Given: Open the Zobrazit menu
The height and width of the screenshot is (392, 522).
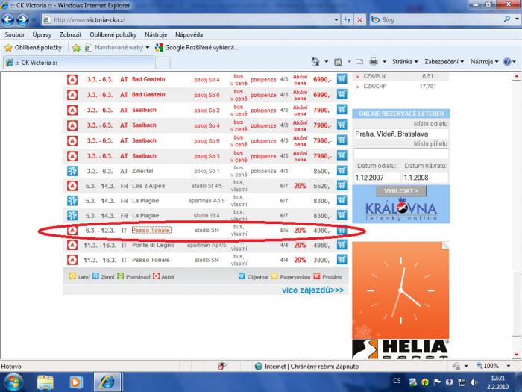Looking at the screenshot, I should [x=71, y=34].
